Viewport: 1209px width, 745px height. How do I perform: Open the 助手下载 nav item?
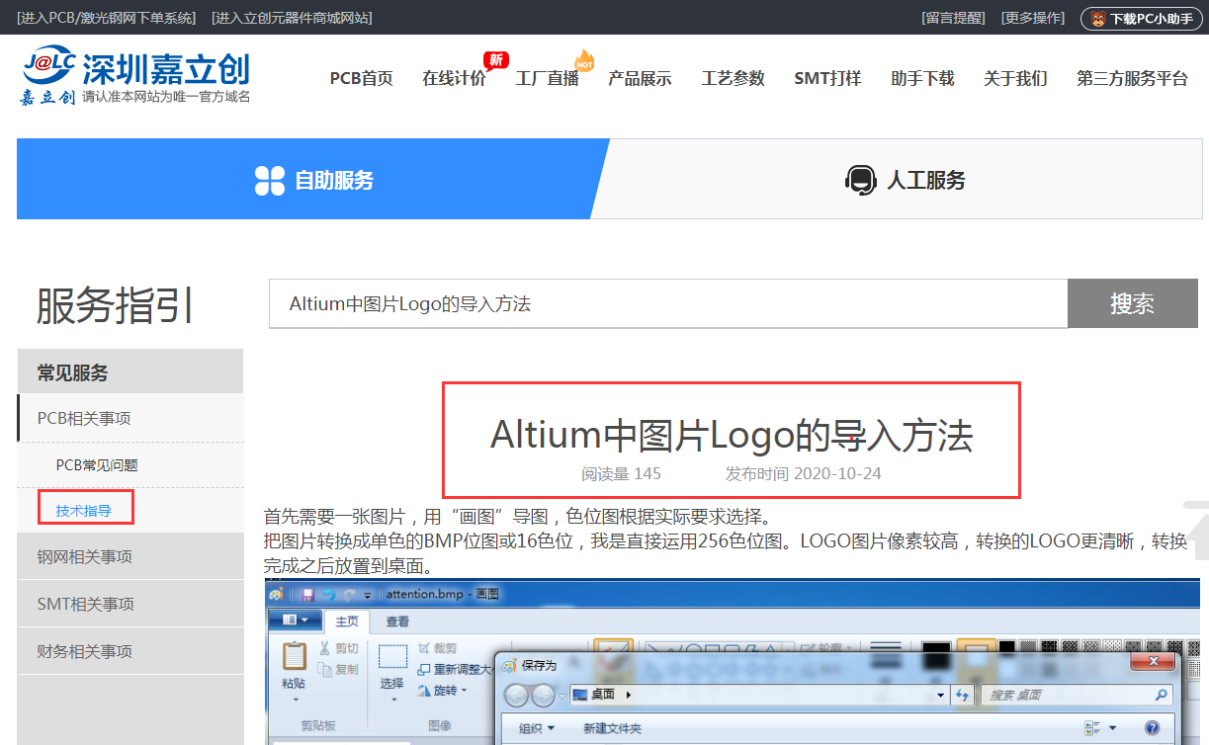pyautogui.click(x=922, y=79)
